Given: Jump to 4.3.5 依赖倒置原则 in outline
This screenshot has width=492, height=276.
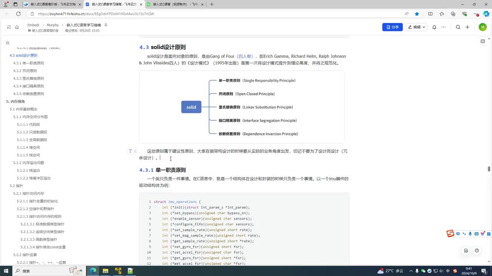Looking at the screenshot, I should [x=28, y=94].
